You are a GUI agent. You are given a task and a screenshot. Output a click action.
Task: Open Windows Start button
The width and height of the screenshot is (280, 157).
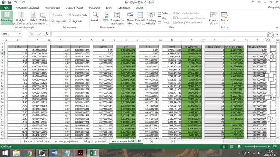tap(5, 153)
